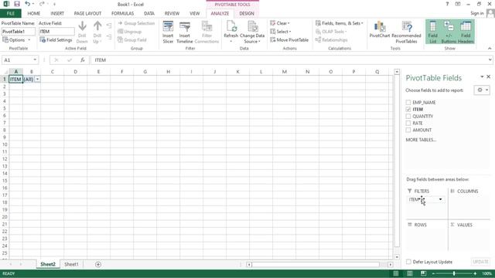Click the Refresh data icon
The height and width of the screenshot is (278, 495).
pos(230,32)
